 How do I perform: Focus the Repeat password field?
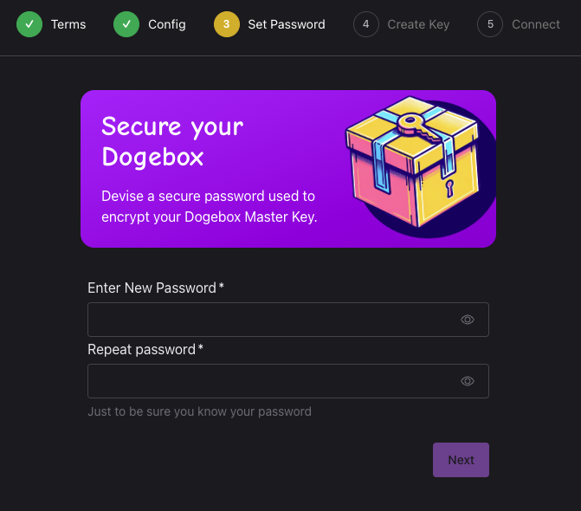288,381
